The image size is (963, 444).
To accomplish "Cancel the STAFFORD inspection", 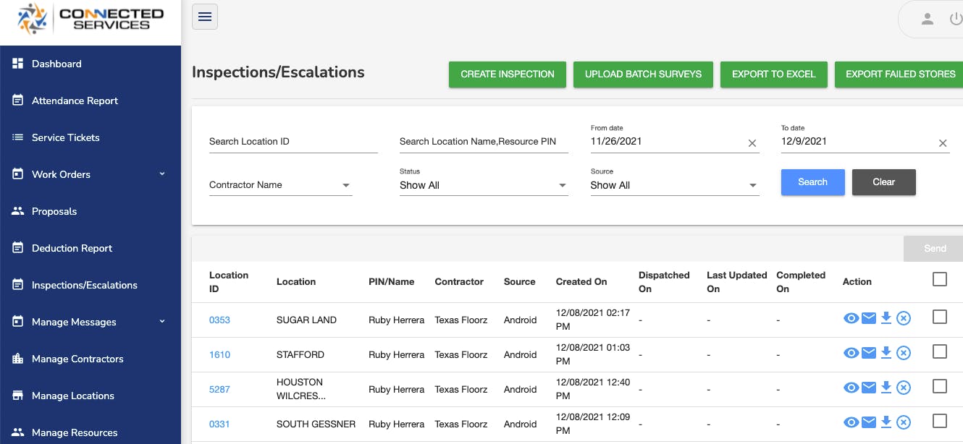I will 904,353.
